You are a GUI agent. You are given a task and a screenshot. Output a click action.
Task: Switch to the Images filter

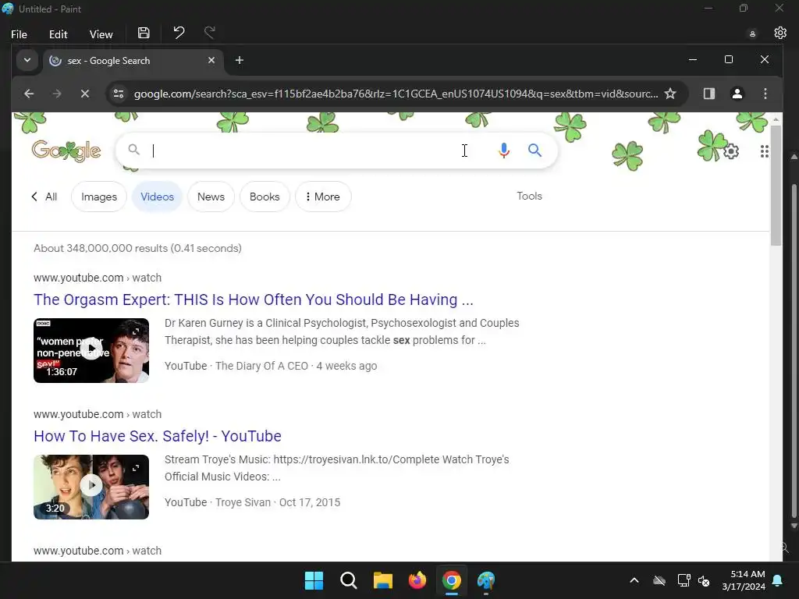[x=99, y=197]
